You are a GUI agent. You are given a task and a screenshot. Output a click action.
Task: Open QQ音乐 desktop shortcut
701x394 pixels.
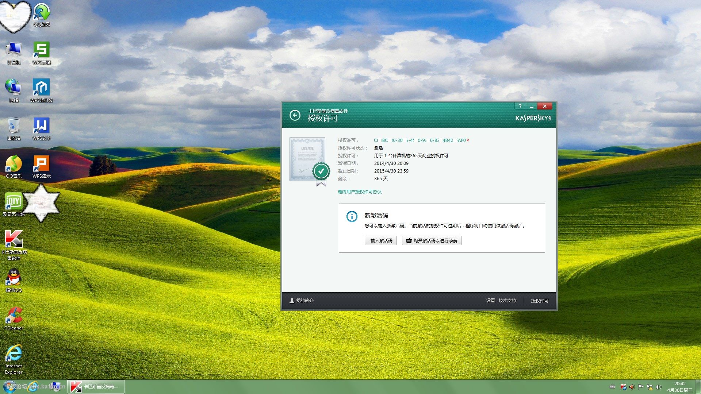(x=14, y=166)
